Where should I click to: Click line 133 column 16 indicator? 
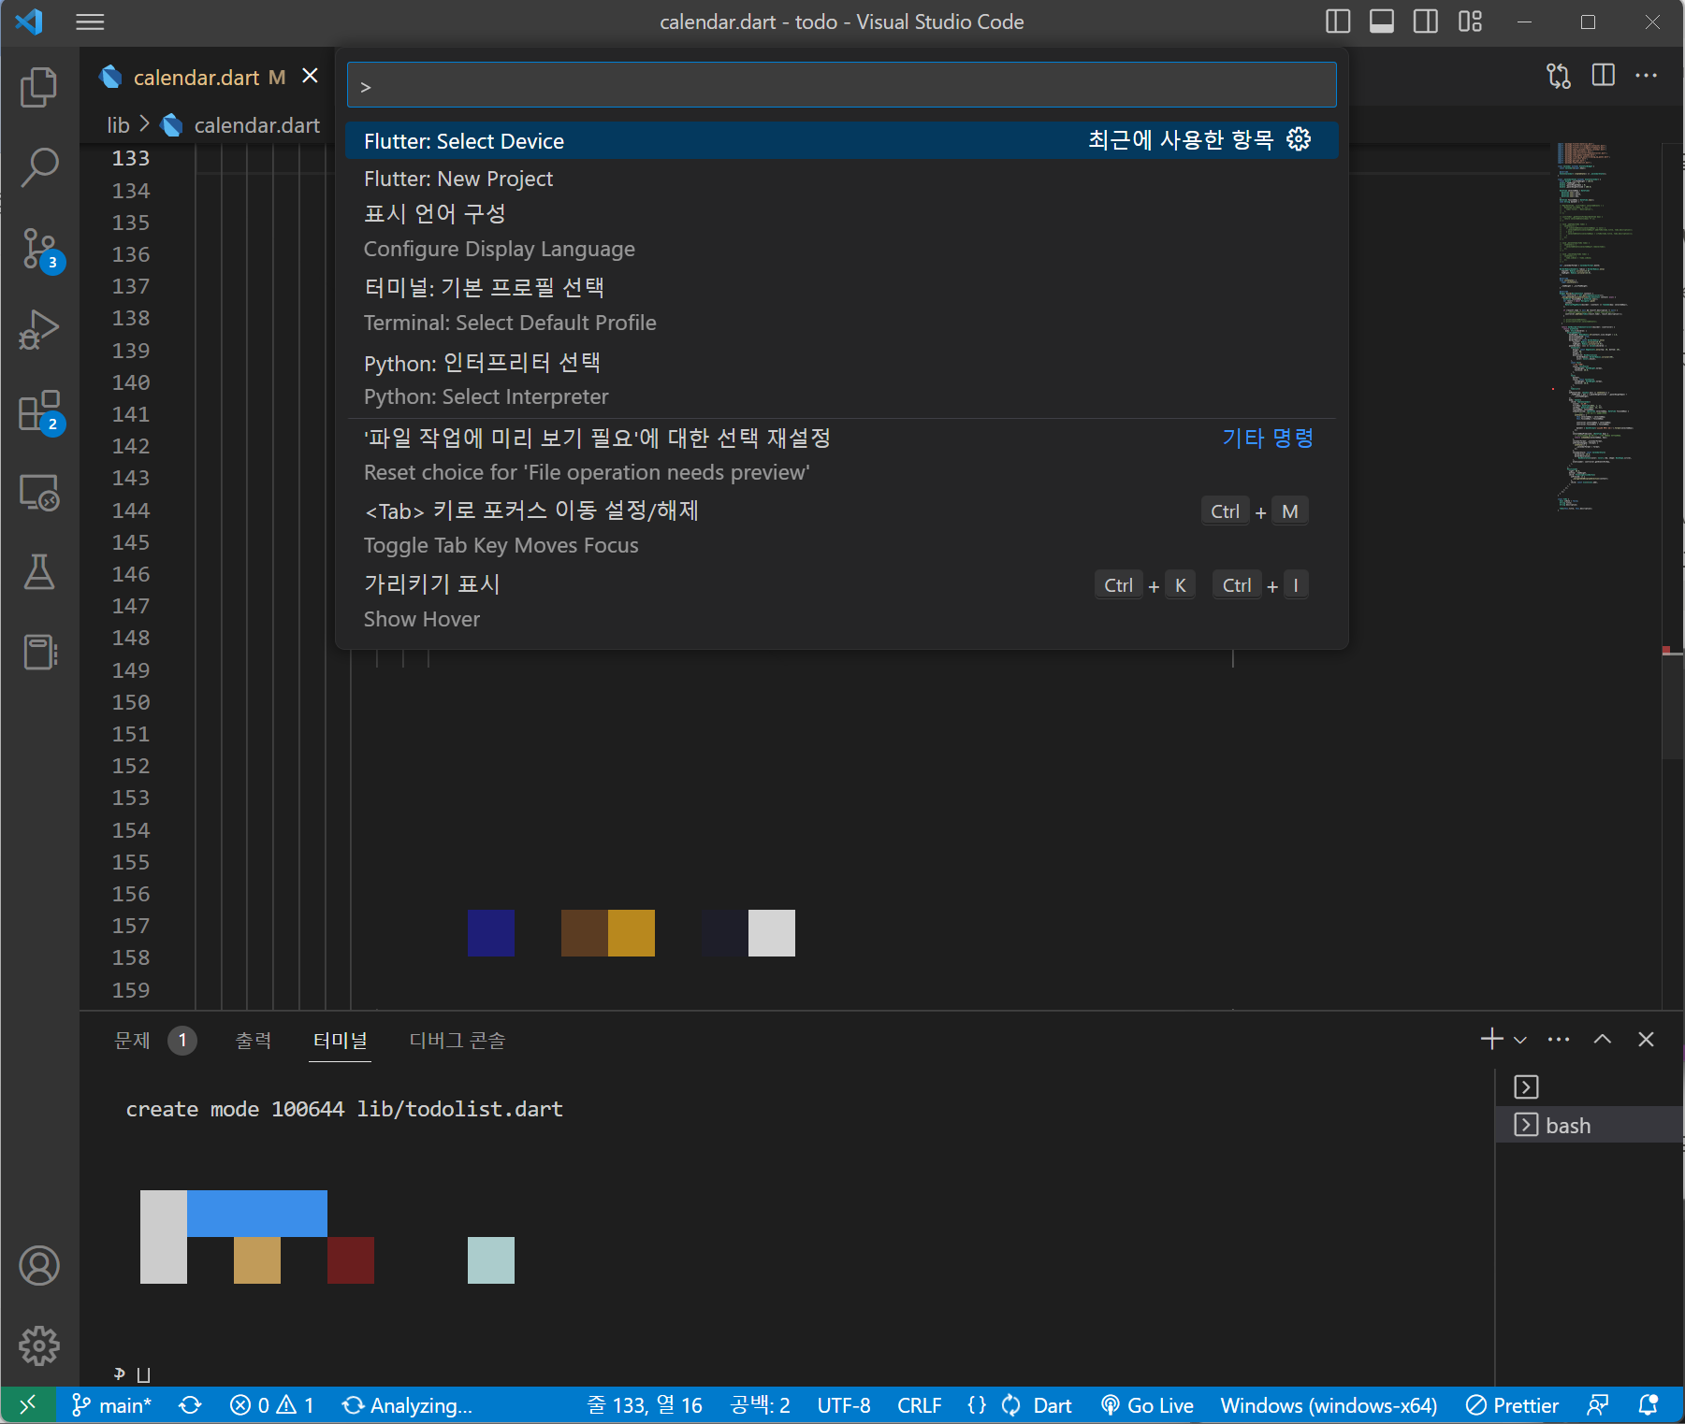click(645, 1405)
